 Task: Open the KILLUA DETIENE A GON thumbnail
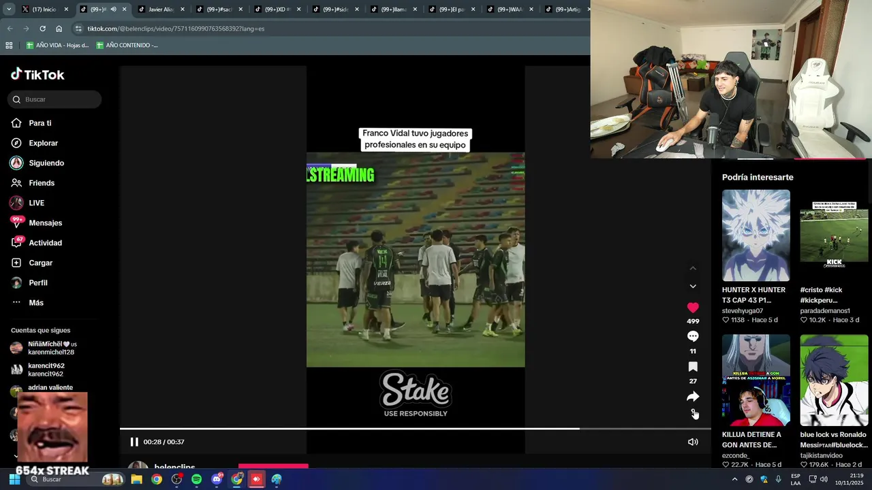pyautogui.click(x=756, y=380)
